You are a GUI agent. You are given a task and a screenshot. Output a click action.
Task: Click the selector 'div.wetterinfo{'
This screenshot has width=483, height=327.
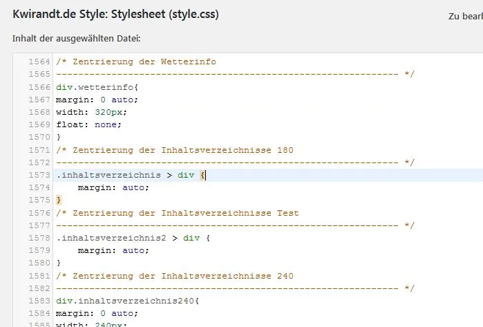97,87
